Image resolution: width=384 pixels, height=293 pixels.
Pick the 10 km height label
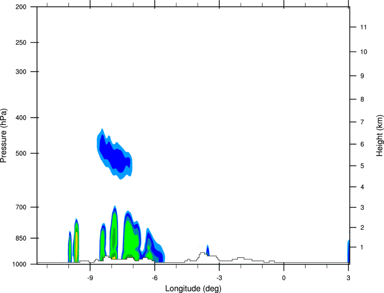(x=363, y=52)
